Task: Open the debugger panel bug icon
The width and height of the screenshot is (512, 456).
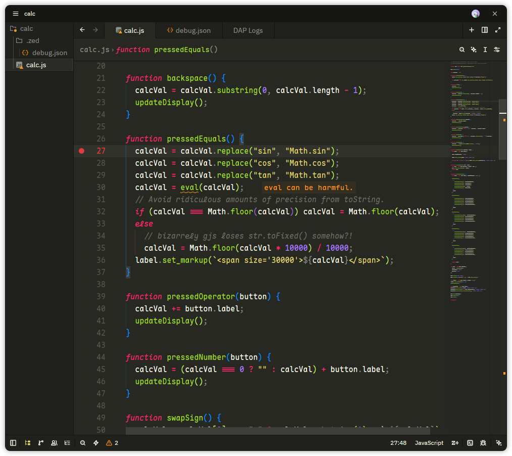Action: click(x=483, y=443)
